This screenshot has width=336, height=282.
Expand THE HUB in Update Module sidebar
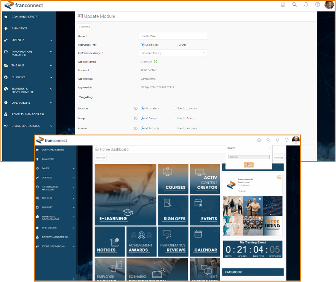click(51, 66)
